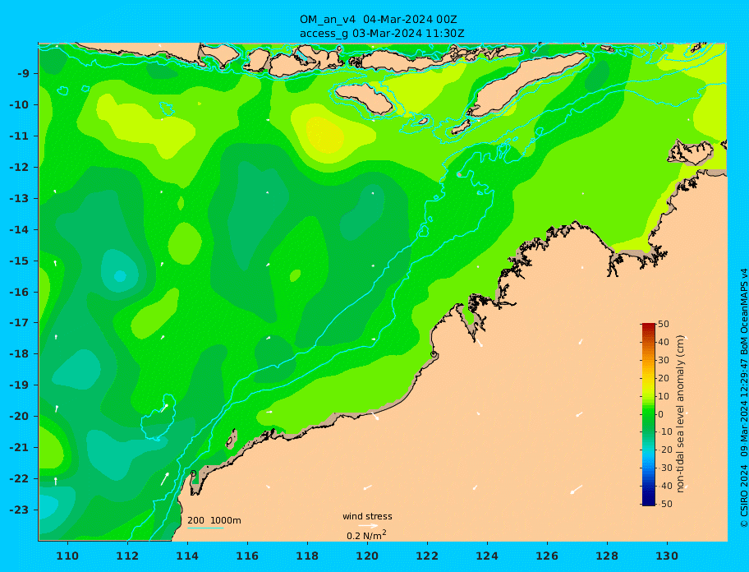Screen dimensions: 749x572
Task: Click the colorbar tick label 30
Action: point(664,360)
